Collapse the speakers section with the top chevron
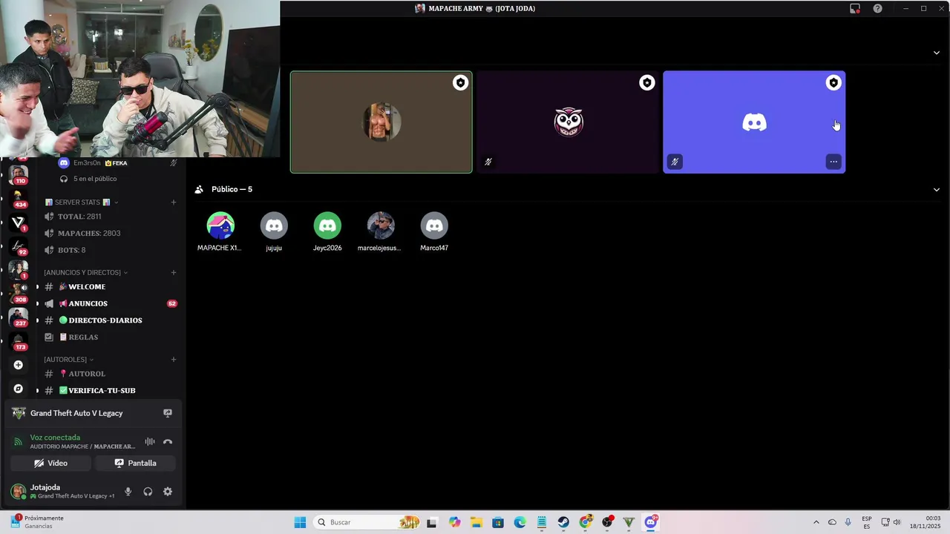This screenshot has width=950, height=534. [x=937, y=53]
